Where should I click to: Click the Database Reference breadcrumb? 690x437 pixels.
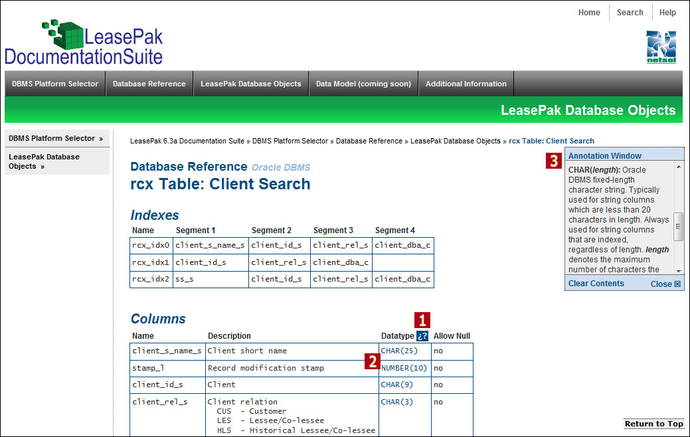tap(369, 141)
